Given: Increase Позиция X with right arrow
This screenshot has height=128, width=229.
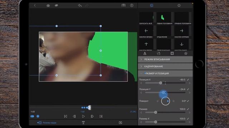Looking at the screenshot, I should click(190, 83).
